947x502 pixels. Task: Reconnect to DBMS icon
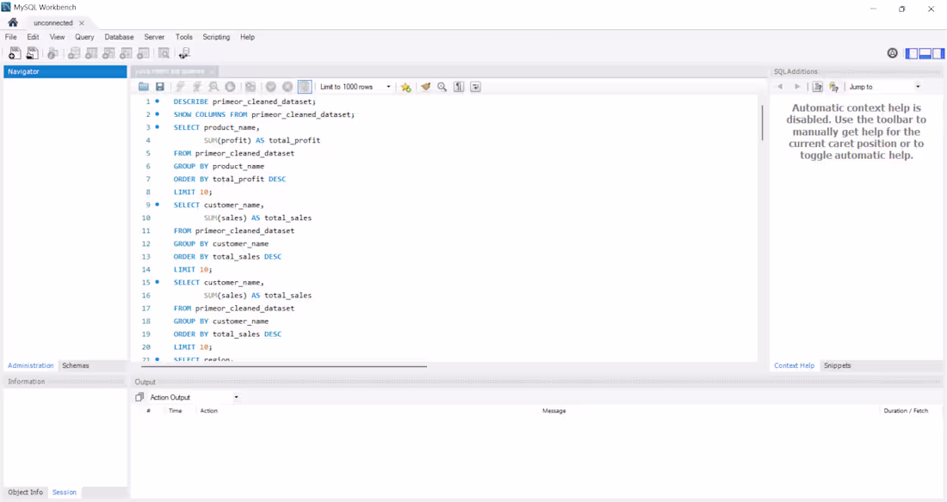[184, 53]
